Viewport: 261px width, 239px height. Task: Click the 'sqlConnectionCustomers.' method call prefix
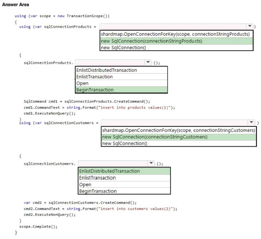pyautogui.click(x=50, y=164)
